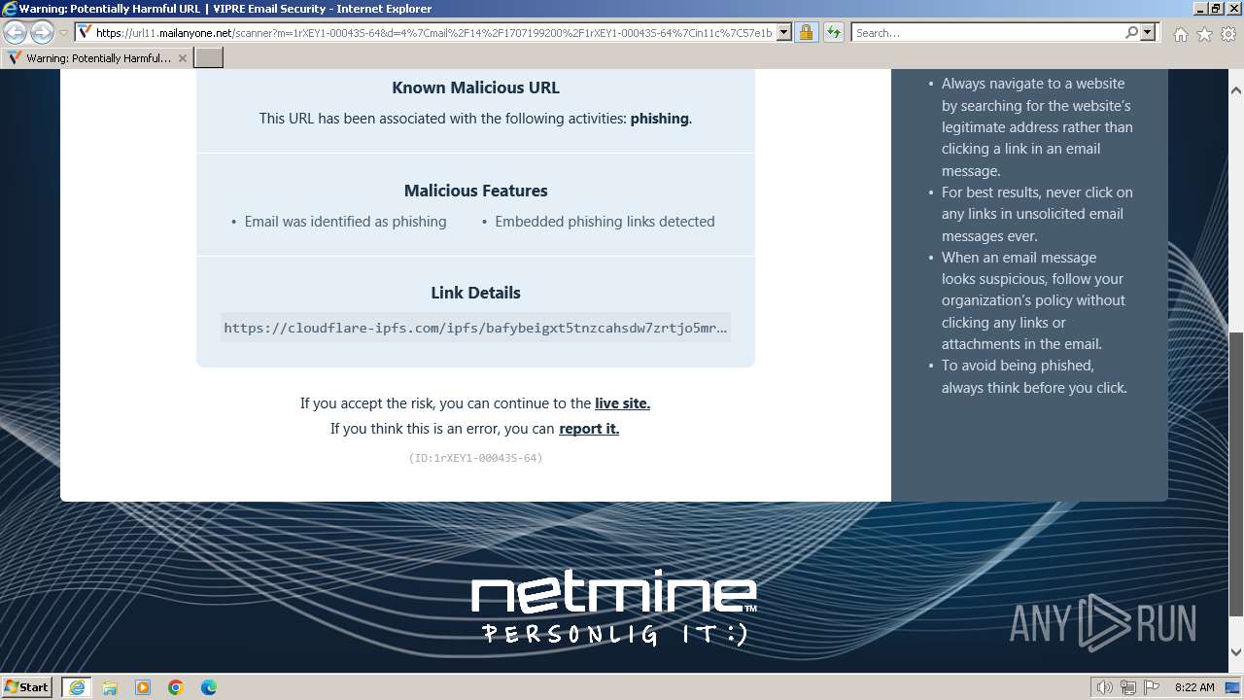The width and height of the screenshot is (1244, 700).
Task: Click the page scrollbar down arrow
Action: (x=1236, y=652)
